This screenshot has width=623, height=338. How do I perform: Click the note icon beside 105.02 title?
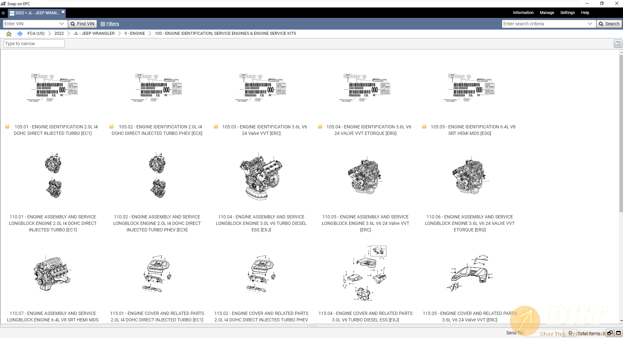(111, 127)
